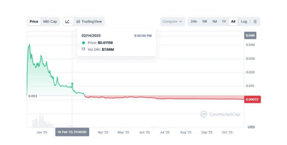Select the All time range
Screen dimensions: 287x145
point(233,22)
